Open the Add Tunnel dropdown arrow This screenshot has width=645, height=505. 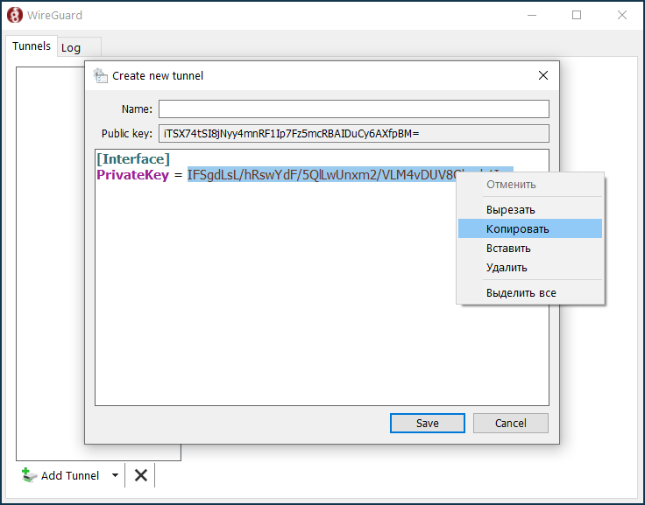click(x=115, y=475)
